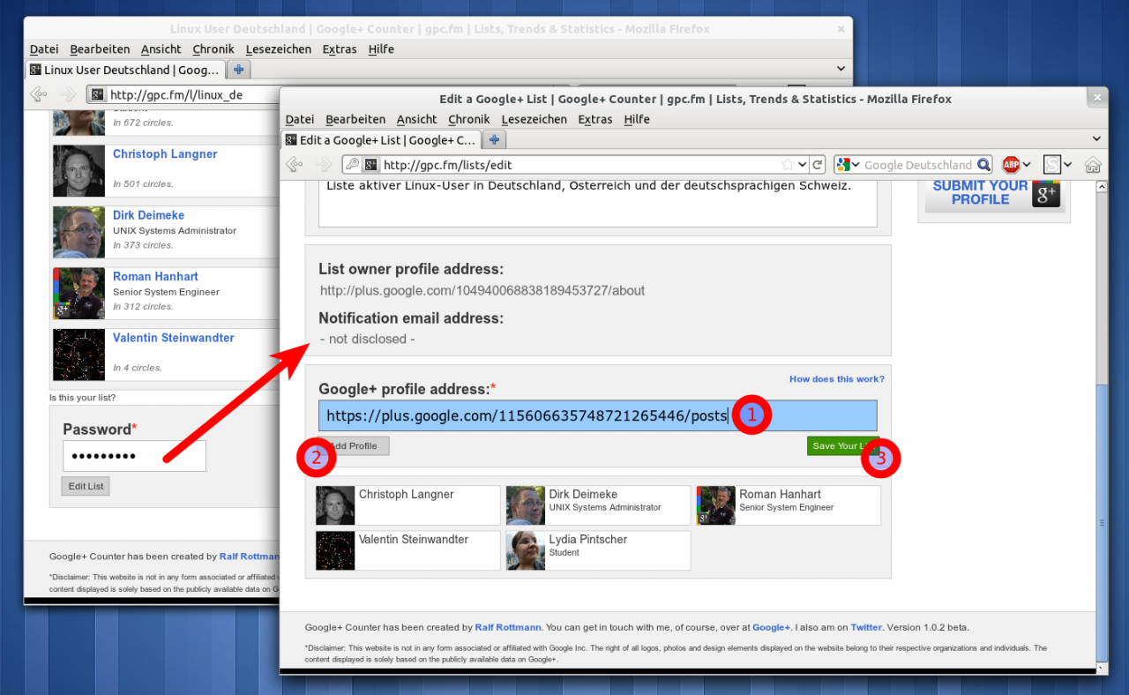Open the Roman Hanhart link in the back window
Viewport: 1129px width, 695px height.
tap(155, 276)
